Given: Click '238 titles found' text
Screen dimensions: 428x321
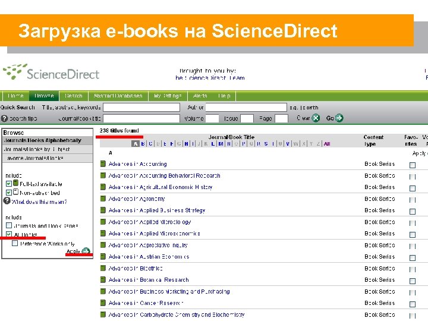Looking at the screenshot, I should (x=119, y=130).
